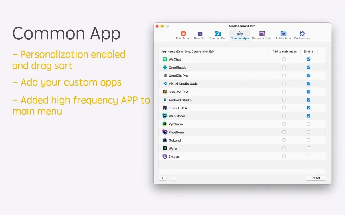Select the IntelliJ IDEA row name
This screenshot has width=345, height=215.
[x=178, y=108]
